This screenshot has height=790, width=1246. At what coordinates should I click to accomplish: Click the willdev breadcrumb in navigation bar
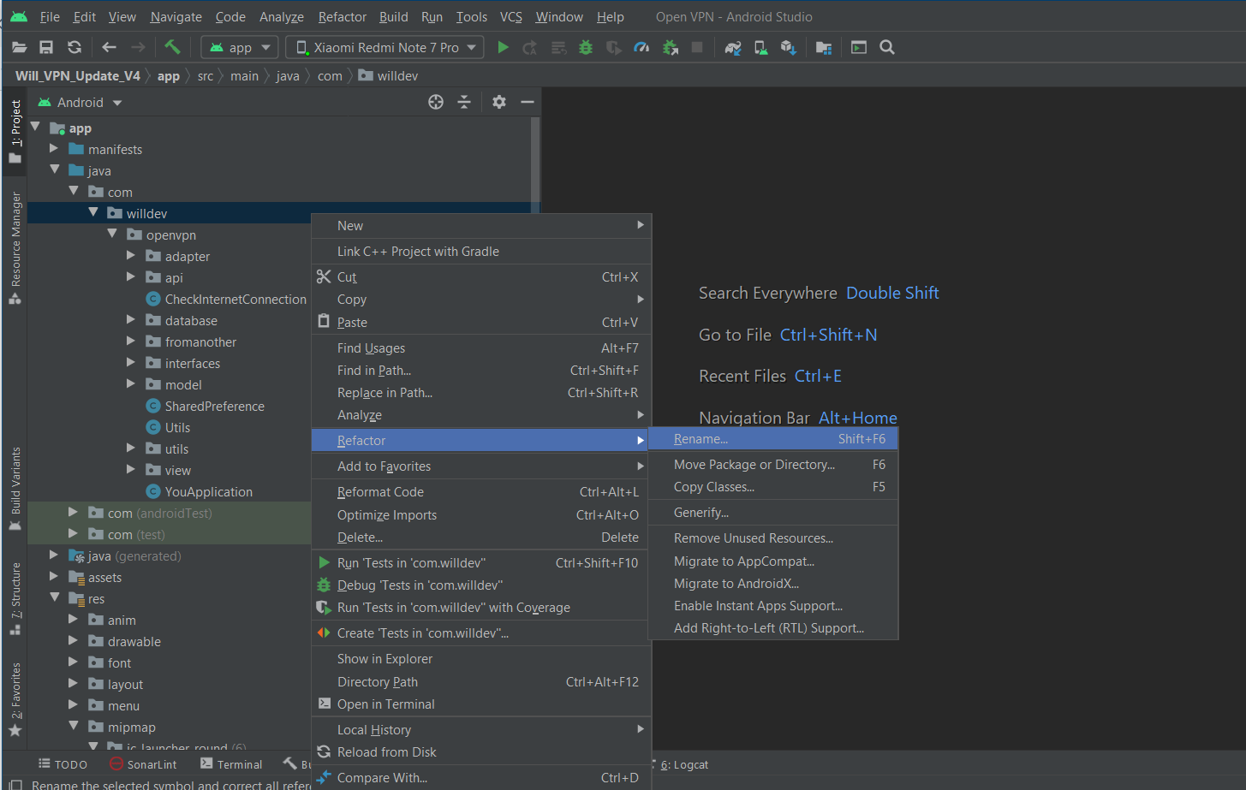(x=388, y=76)
